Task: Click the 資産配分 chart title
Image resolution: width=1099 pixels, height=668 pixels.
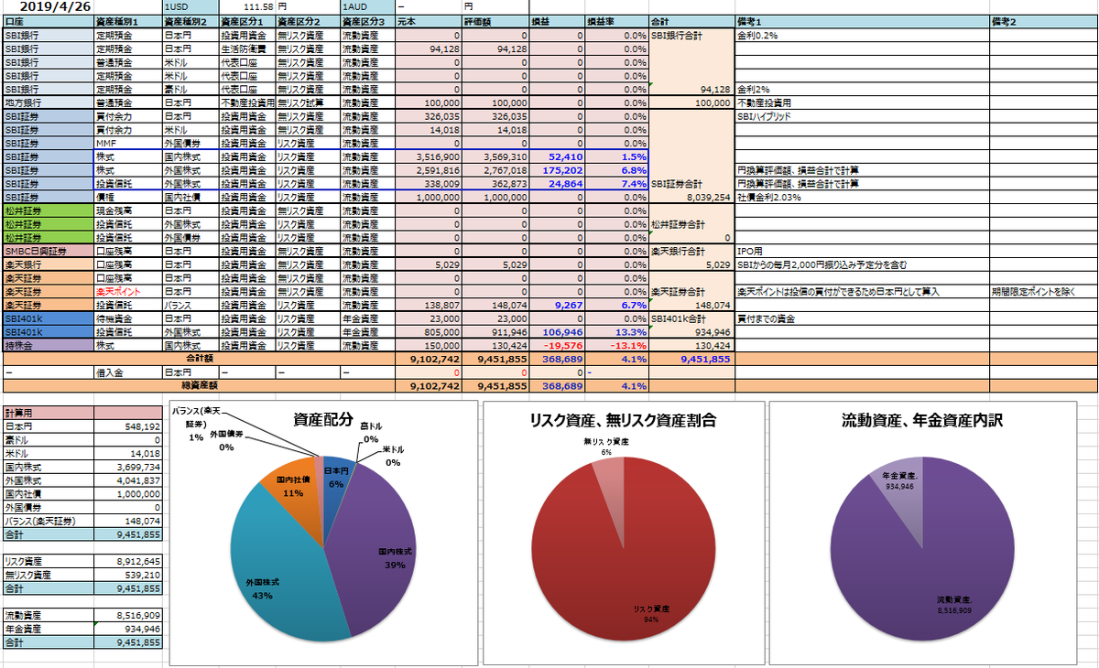Action: tap(322, 418)
